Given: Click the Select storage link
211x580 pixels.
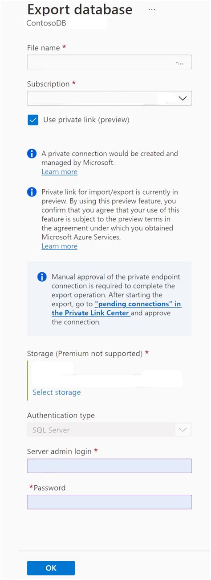Looking at the screenshot, I should click(57, 392).
